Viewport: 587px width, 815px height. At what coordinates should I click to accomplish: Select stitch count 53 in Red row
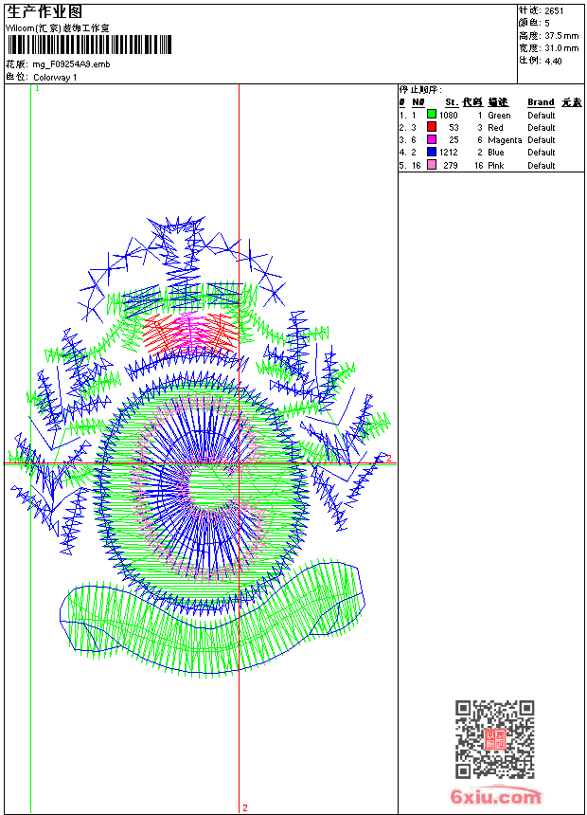(x=454, y=128)
